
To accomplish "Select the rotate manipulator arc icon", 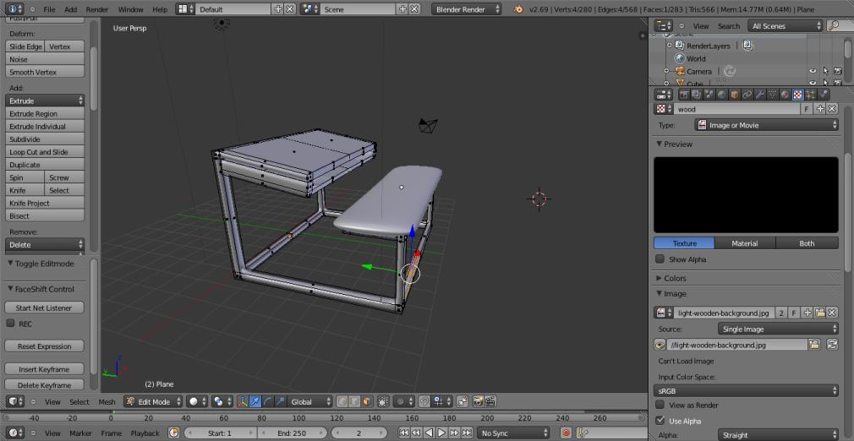I will click(267, 402).
